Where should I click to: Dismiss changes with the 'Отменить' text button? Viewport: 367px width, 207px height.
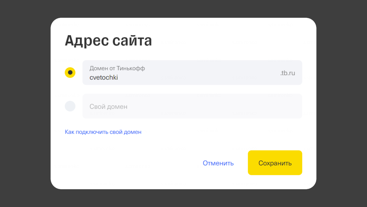(218, 163)
